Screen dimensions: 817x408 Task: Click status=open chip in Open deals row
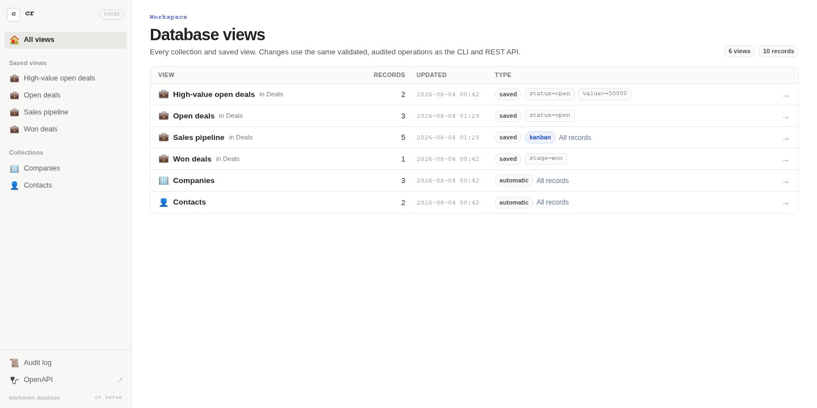click(x=550, y=116)
